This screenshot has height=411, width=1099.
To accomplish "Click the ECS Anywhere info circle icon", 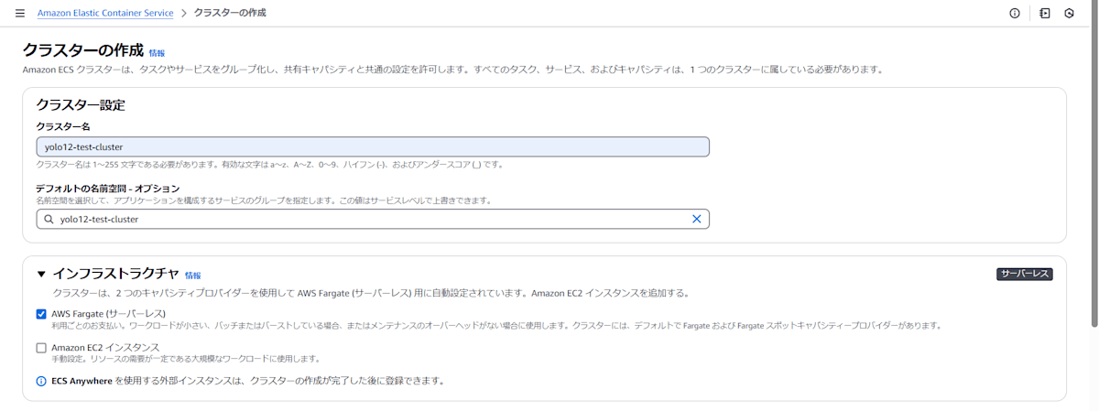I will 41,381.
